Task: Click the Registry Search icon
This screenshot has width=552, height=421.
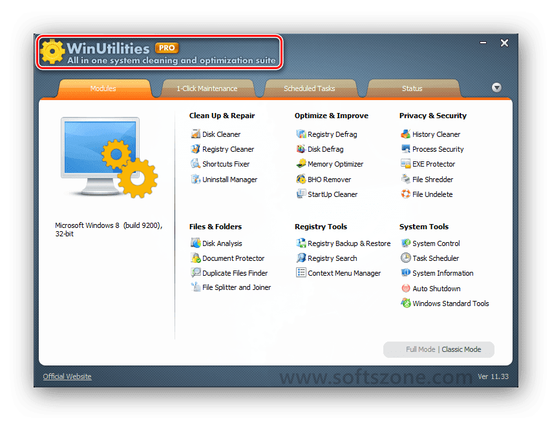Action: point(301,258)
